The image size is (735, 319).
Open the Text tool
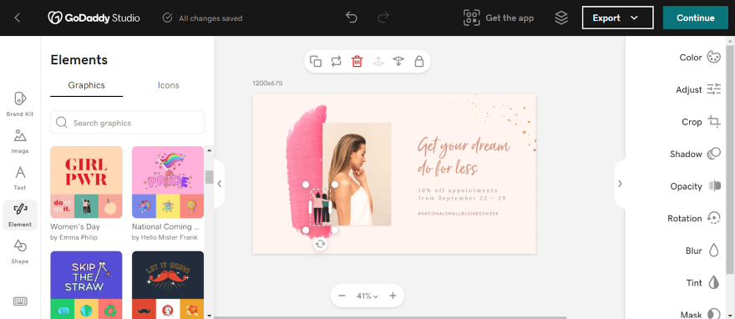[20, 178]
